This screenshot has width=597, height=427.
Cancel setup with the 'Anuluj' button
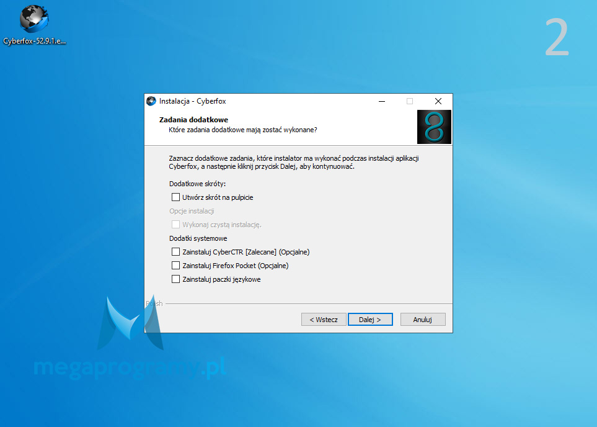(x=423, y=320)
